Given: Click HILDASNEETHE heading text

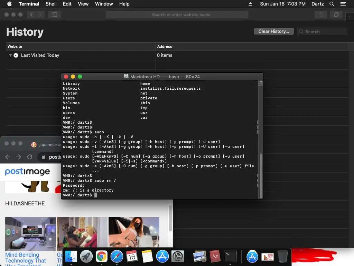Looking at the screenshot, I should pyautogui.click(x=25, y=204).
